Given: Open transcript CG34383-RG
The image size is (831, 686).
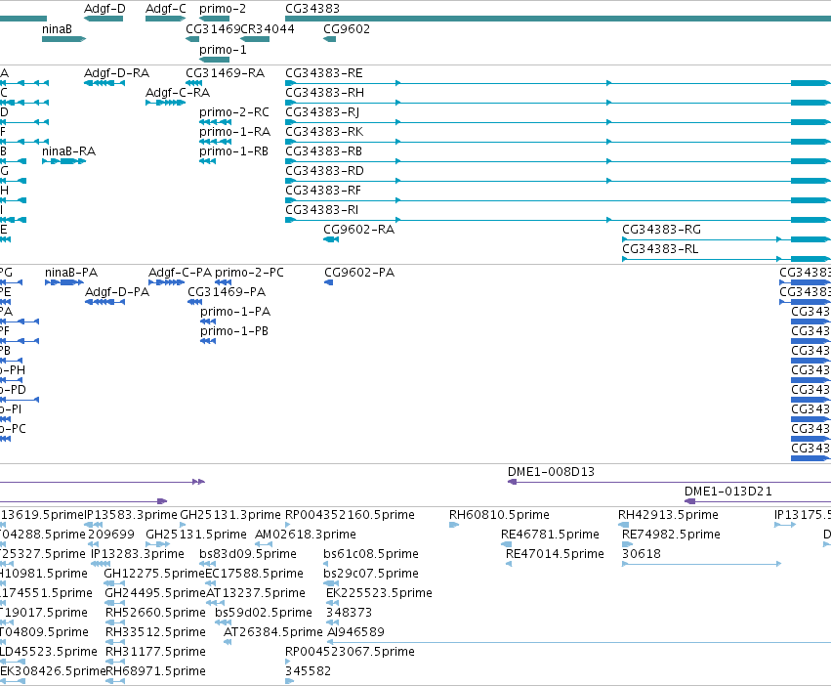Looking at the screenshot, I should coord(661,231).
